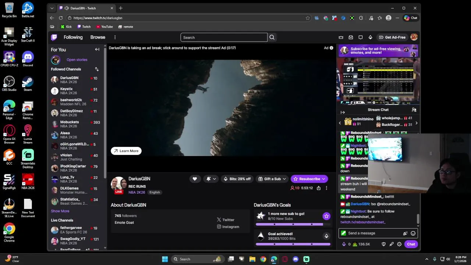Open the Kick bookmark
471x265 pixels.
pos(66,27)
